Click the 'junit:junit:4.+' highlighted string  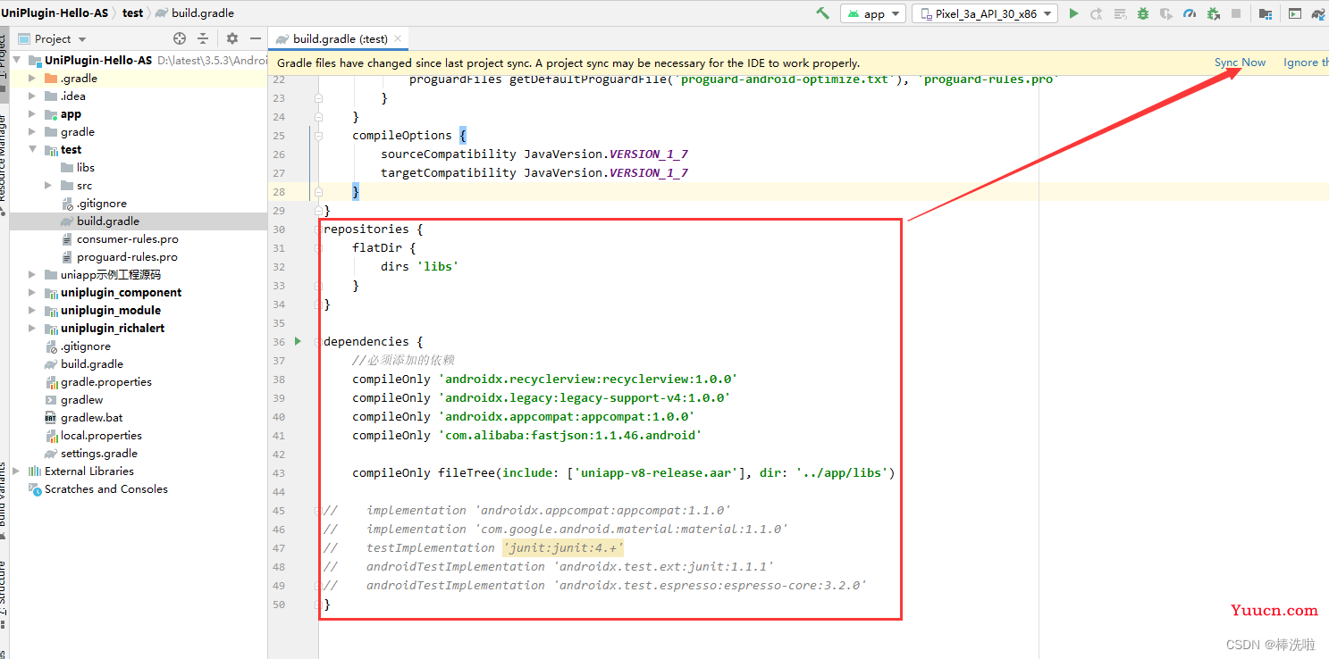563,548
